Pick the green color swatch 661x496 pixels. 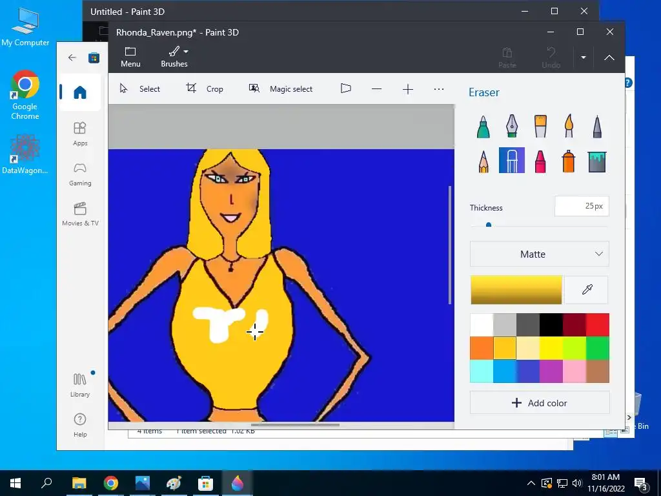pyautogui.click(x=598, y=348)
